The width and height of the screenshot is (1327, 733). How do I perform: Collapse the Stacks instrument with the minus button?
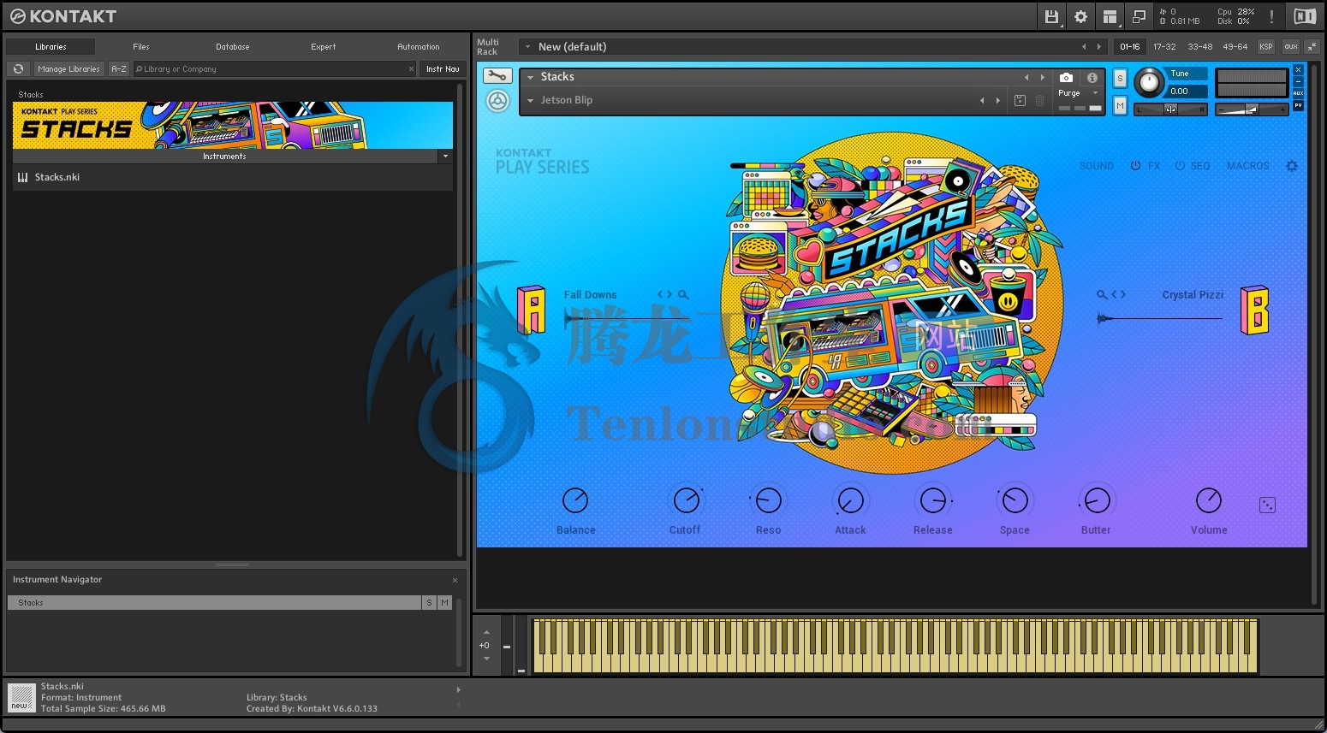coord(1298,81)
